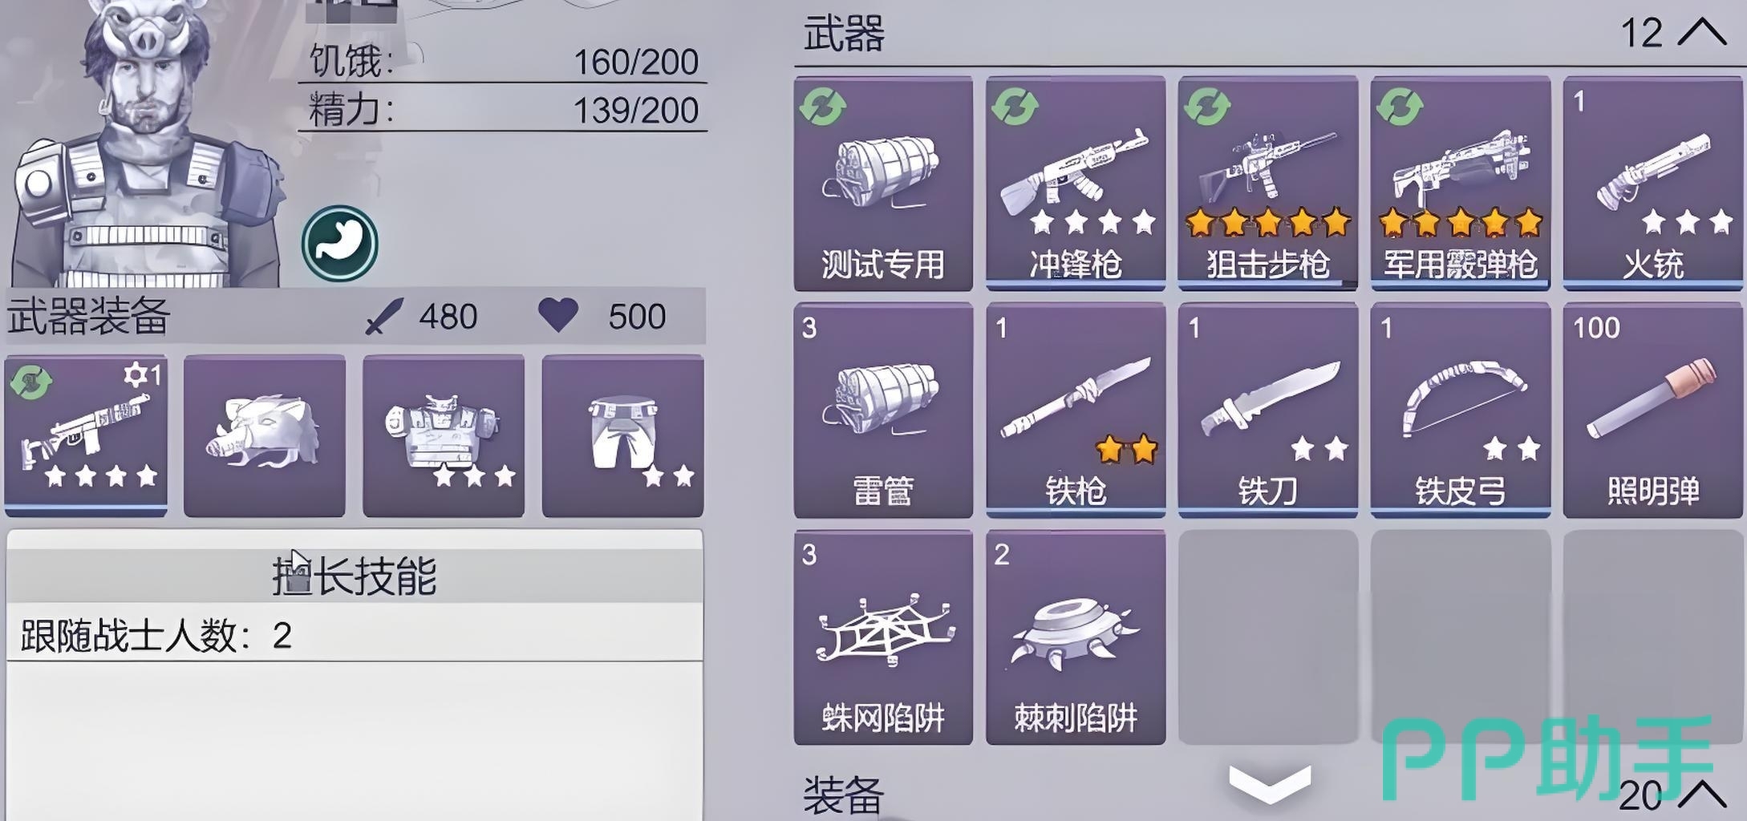
Task: Click the 武器装备 section label
Action: 88,316
